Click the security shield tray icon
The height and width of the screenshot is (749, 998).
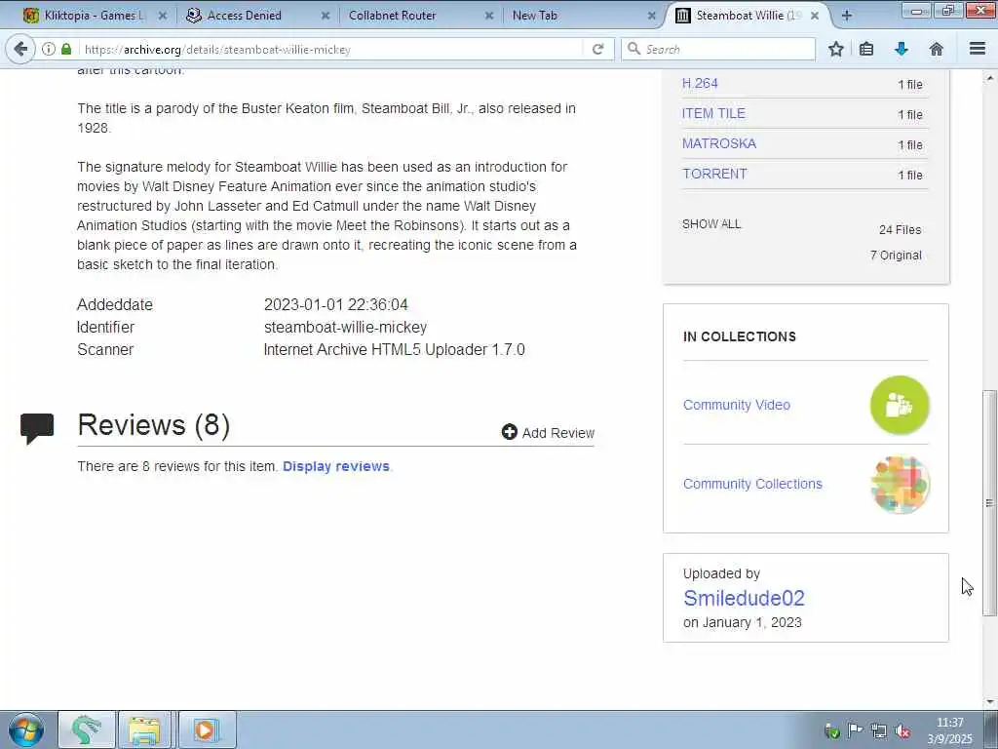pyautogui.click(x=831, y=731)
